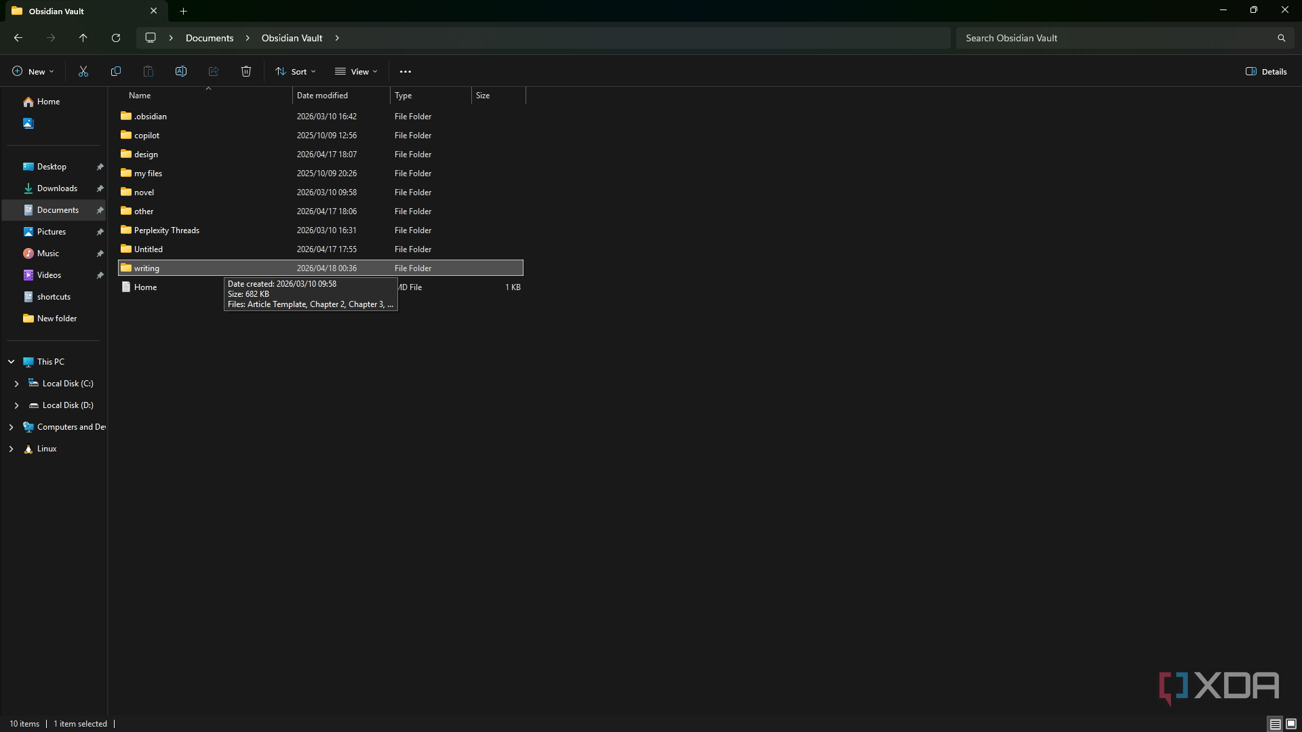Select the Home MD file
Screen dimensions: 1302x732
[x=321, y=287]
